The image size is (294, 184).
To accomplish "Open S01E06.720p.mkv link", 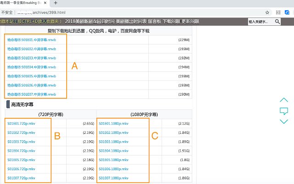I will 21,169.
